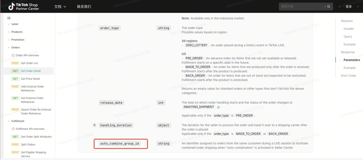Select Get Price Detail in sidebar
This screenshot has height=160, width=363.
(30, 79)
